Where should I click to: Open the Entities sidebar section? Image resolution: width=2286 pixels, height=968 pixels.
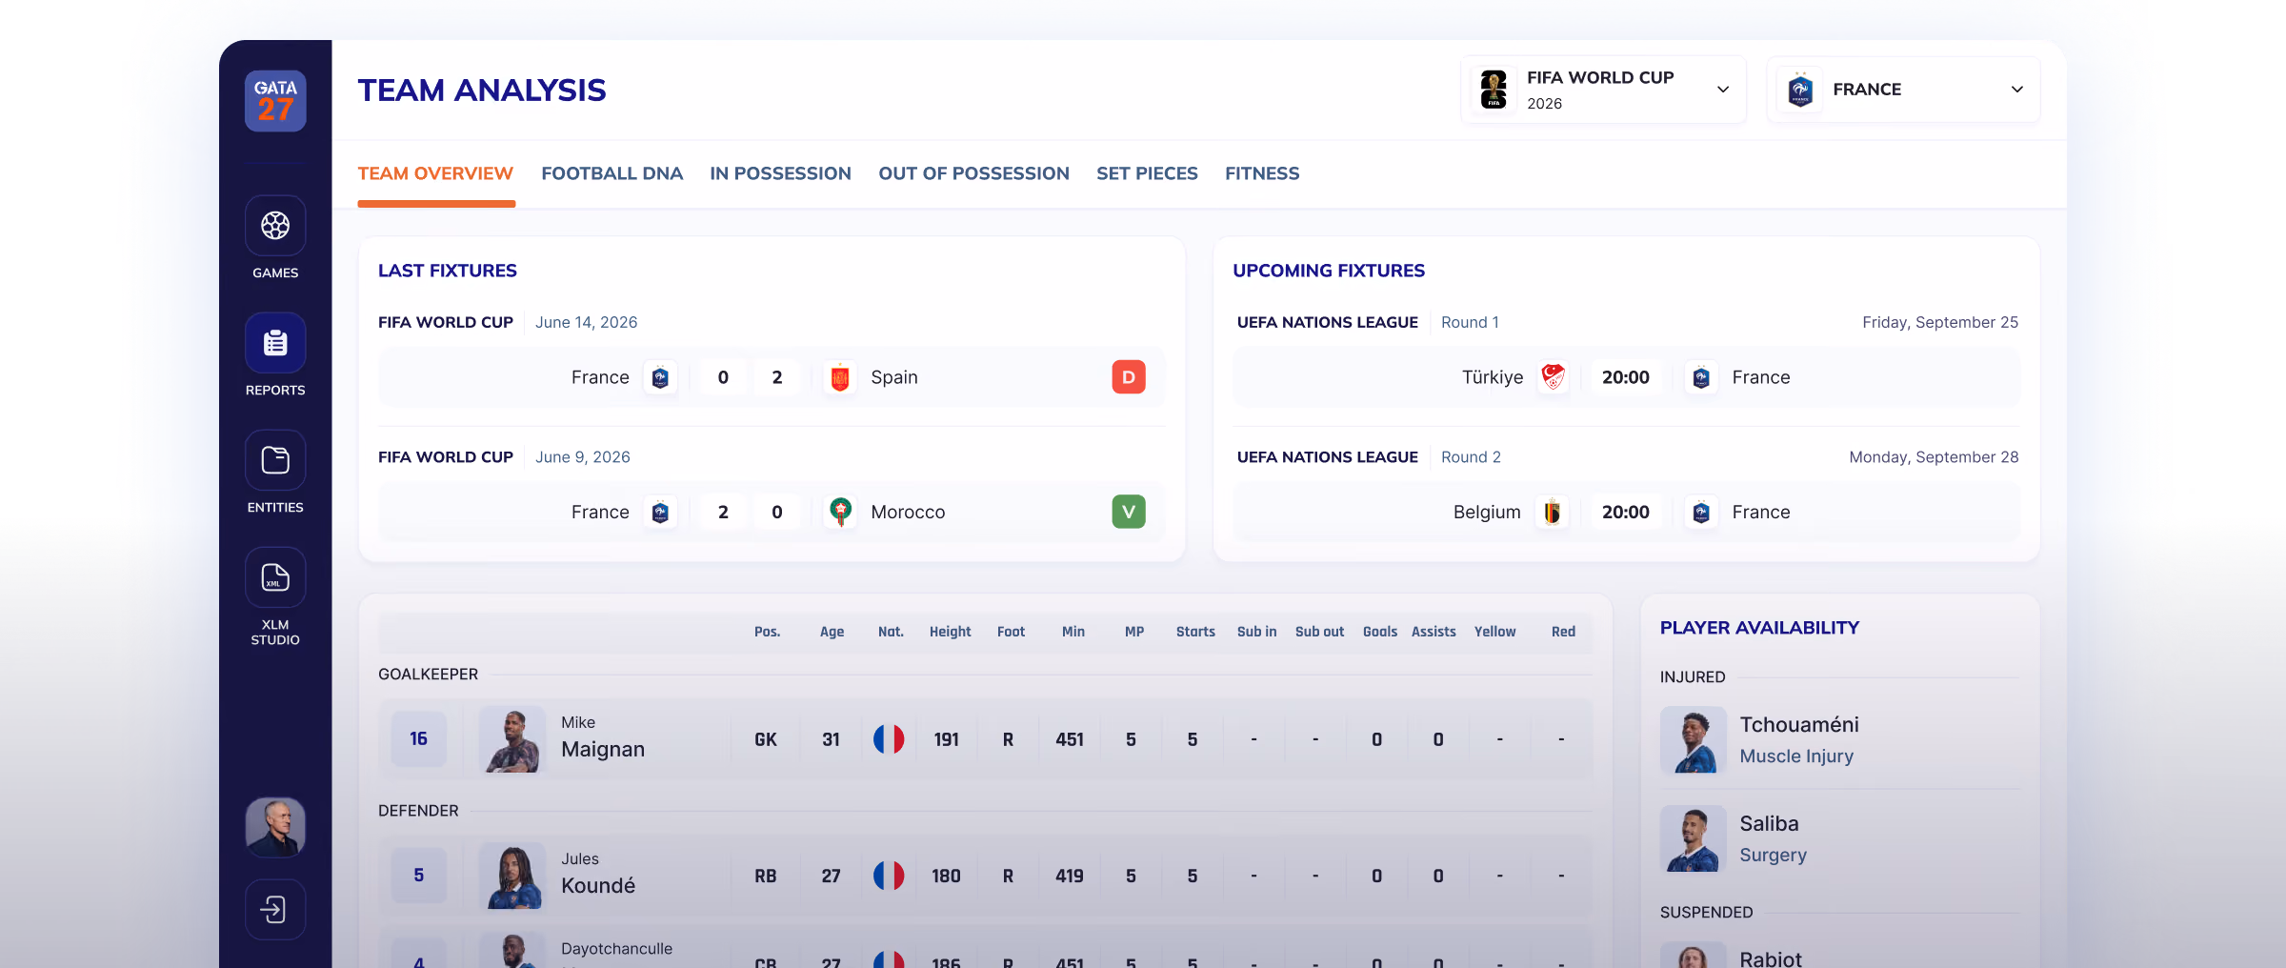[275, 473]
